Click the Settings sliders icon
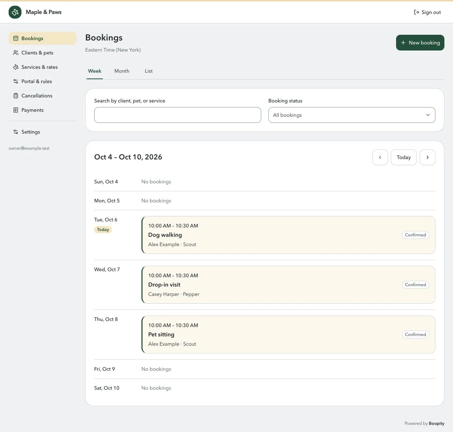 pos(16,132)
